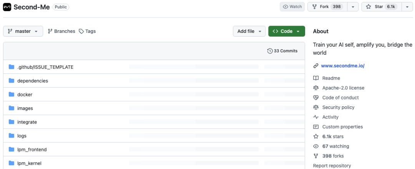Viewport: 415px width, 169px height.
Task: Open the Add file dropdown
Action: pos(249,31)
